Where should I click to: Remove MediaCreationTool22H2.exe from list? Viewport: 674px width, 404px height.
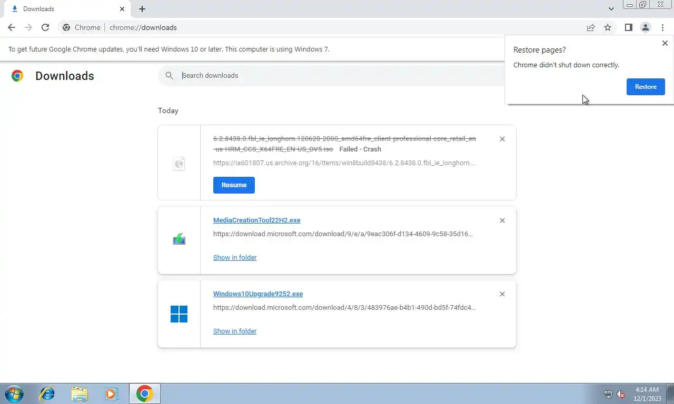click(502, 220)
